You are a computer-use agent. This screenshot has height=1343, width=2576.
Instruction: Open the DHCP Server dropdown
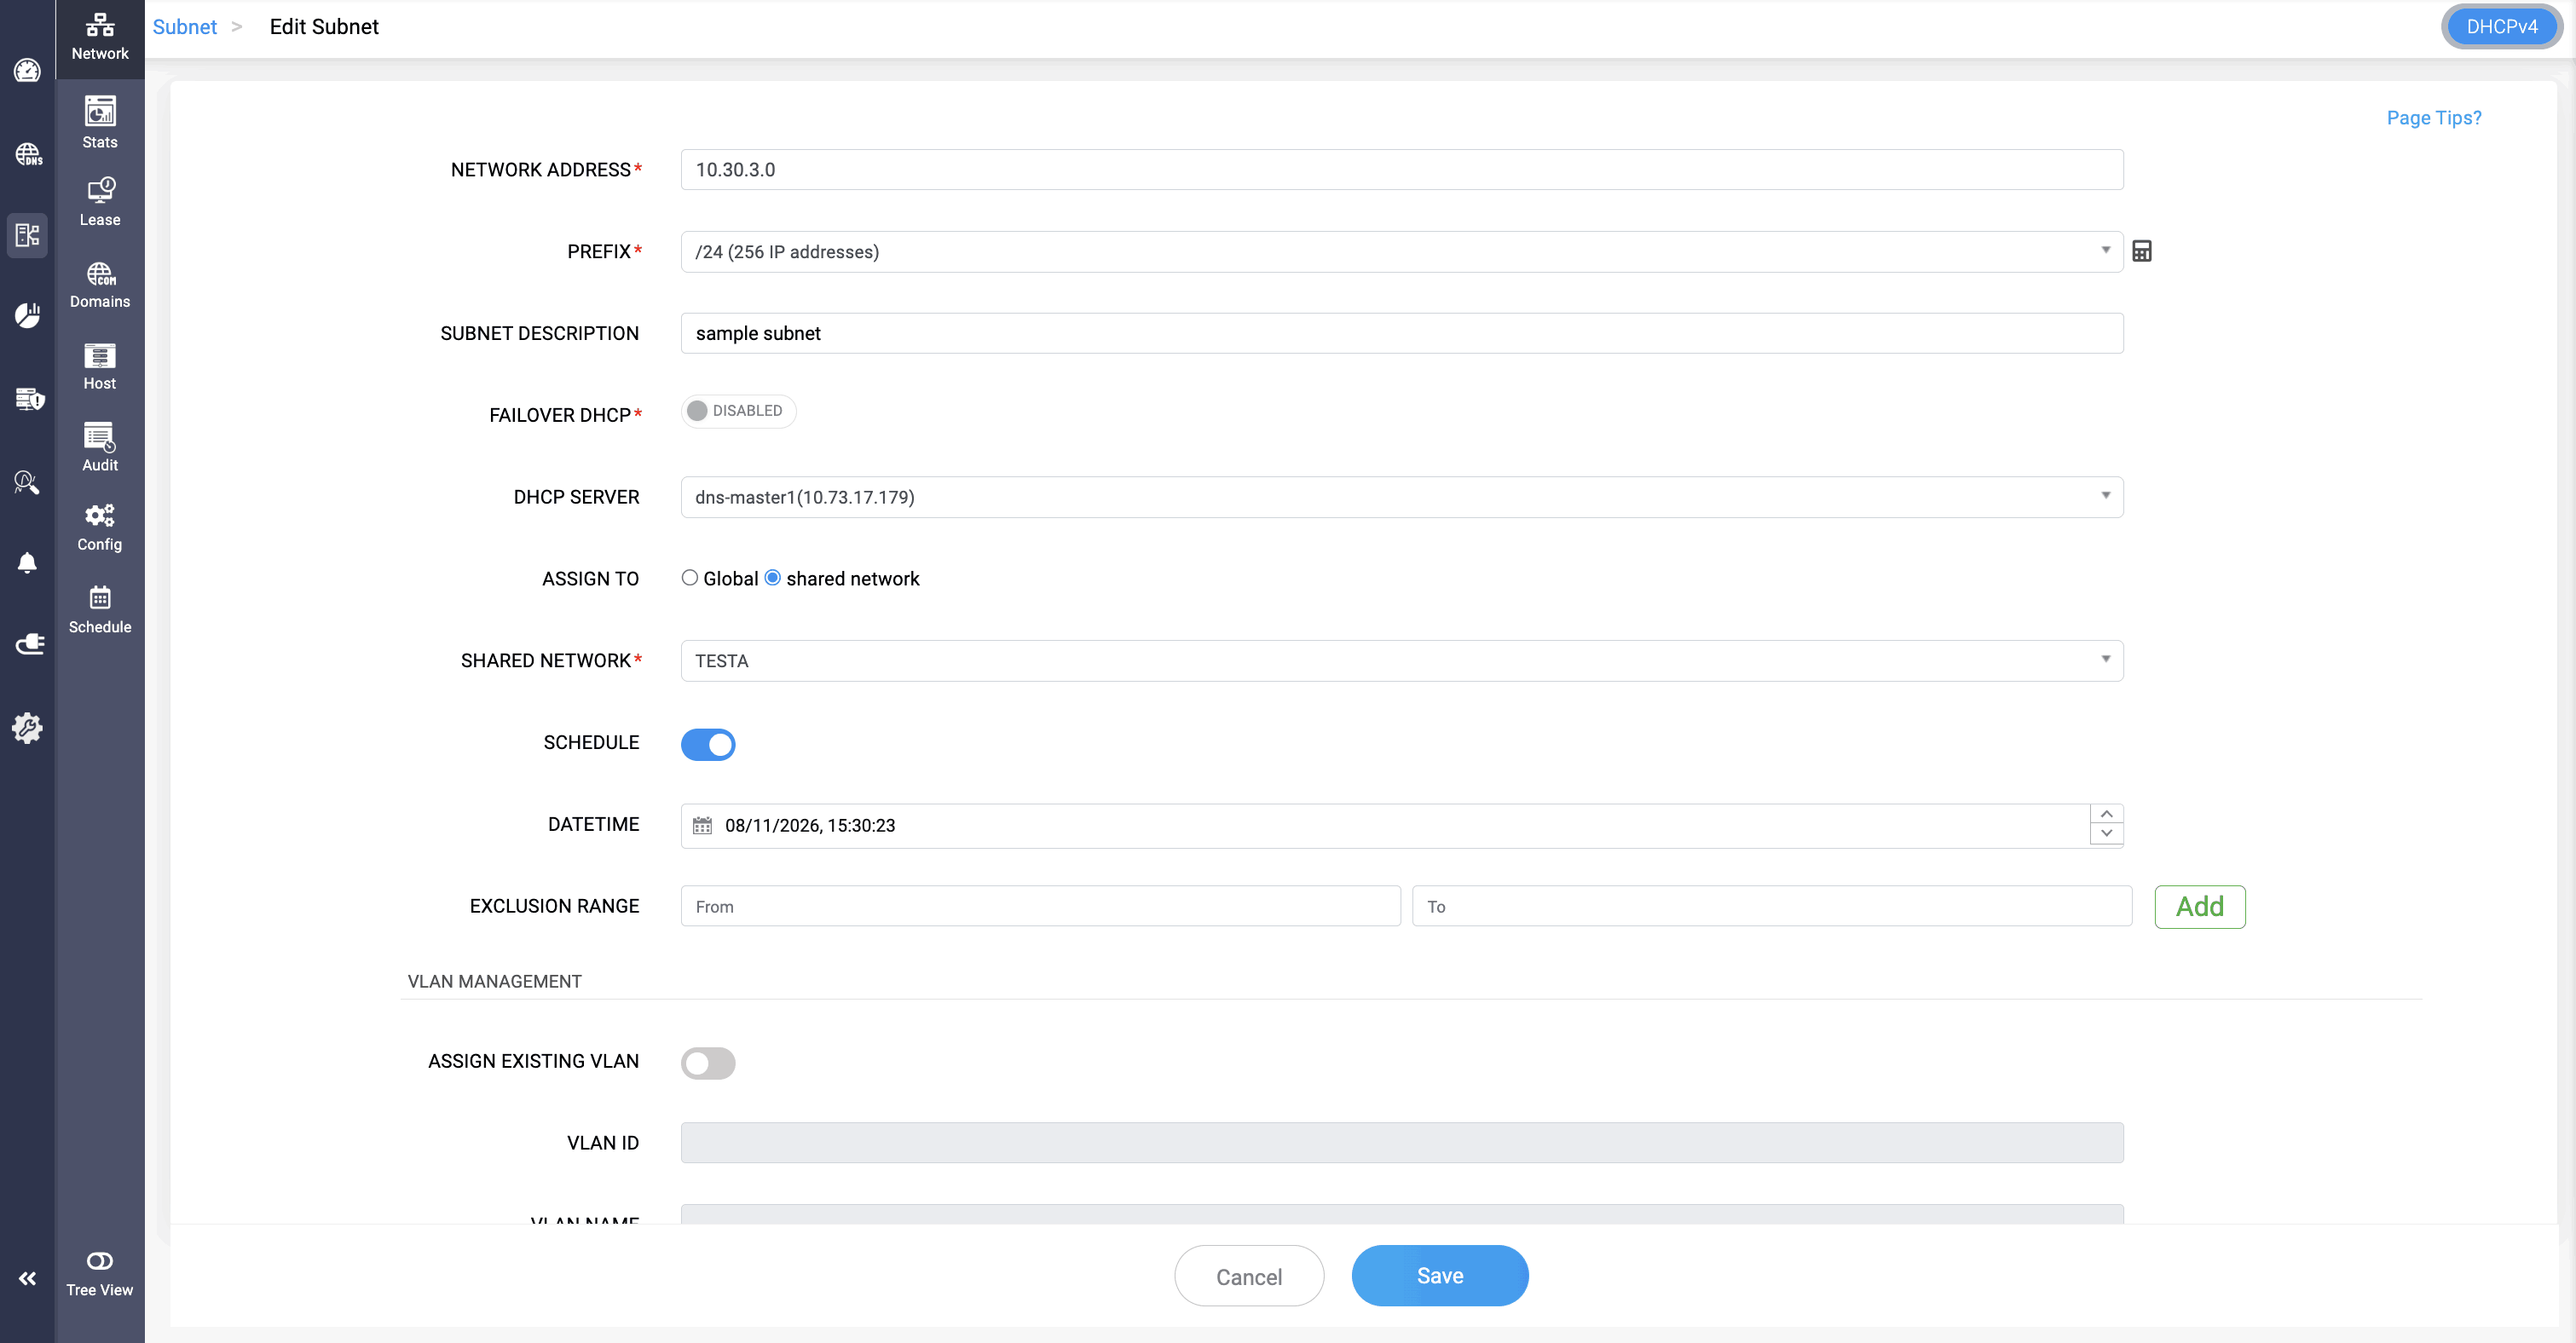(1402, 497)
